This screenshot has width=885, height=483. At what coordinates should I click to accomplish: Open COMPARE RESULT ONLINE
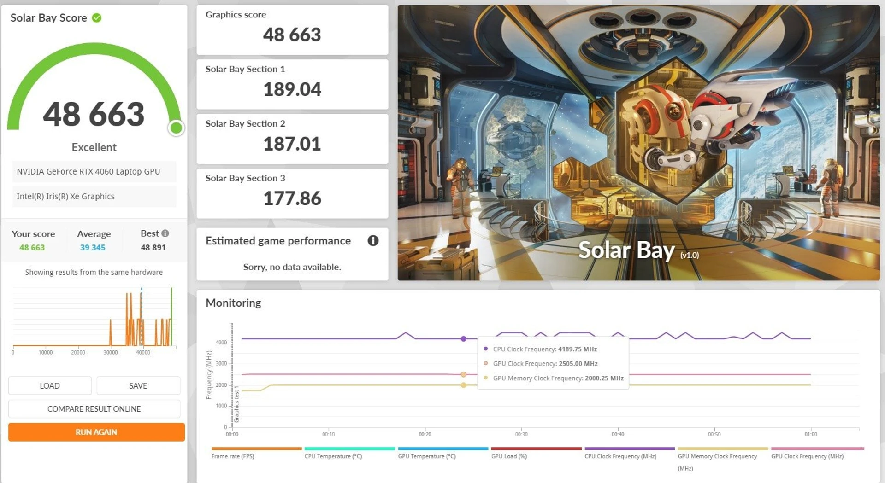click(x=94, y=409)
